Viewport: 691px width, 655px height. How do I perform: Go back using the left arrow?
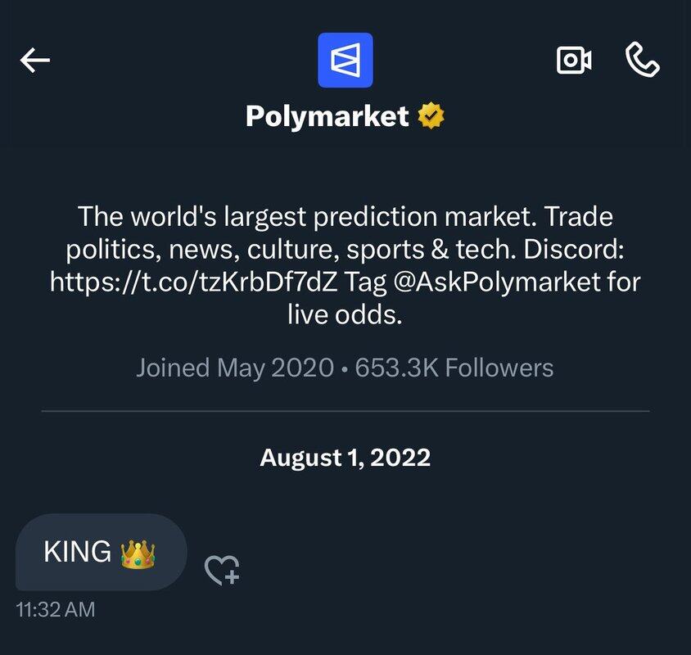click(x=35, y=60)
